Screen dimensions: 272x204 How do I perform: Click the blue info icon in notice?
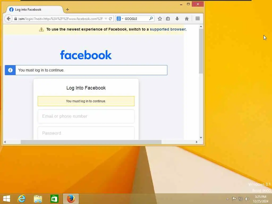click(10, 70)
